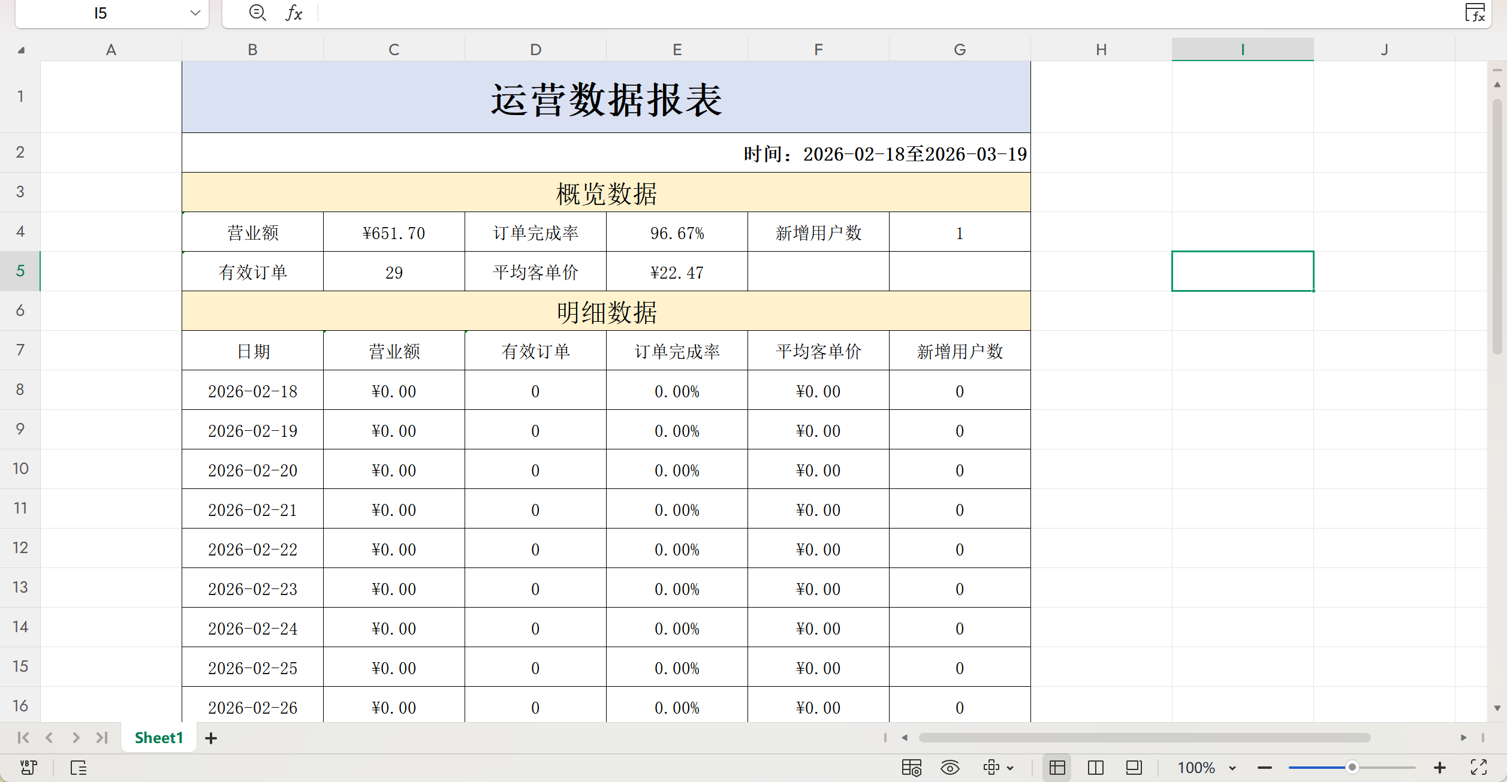This screenshot has height=782, width=1507.
Task: Toggle eye protection mode
Action: tap(950, 768)
